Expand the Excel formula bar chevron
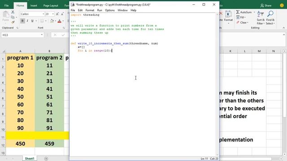 point(284,35)
